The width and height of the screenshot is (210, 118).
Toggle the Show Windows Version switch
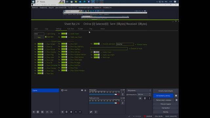[x=64, y=54]
